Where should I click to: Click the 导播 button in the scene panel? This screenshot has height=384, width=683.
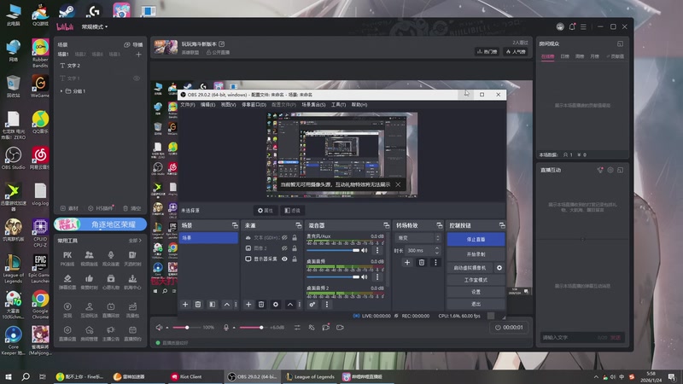coord(133,44)
